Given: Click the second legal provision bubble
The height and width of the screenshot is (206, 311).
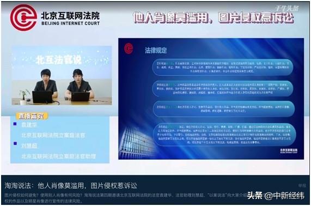Looking at the screenshot, I should click(222, 88).
